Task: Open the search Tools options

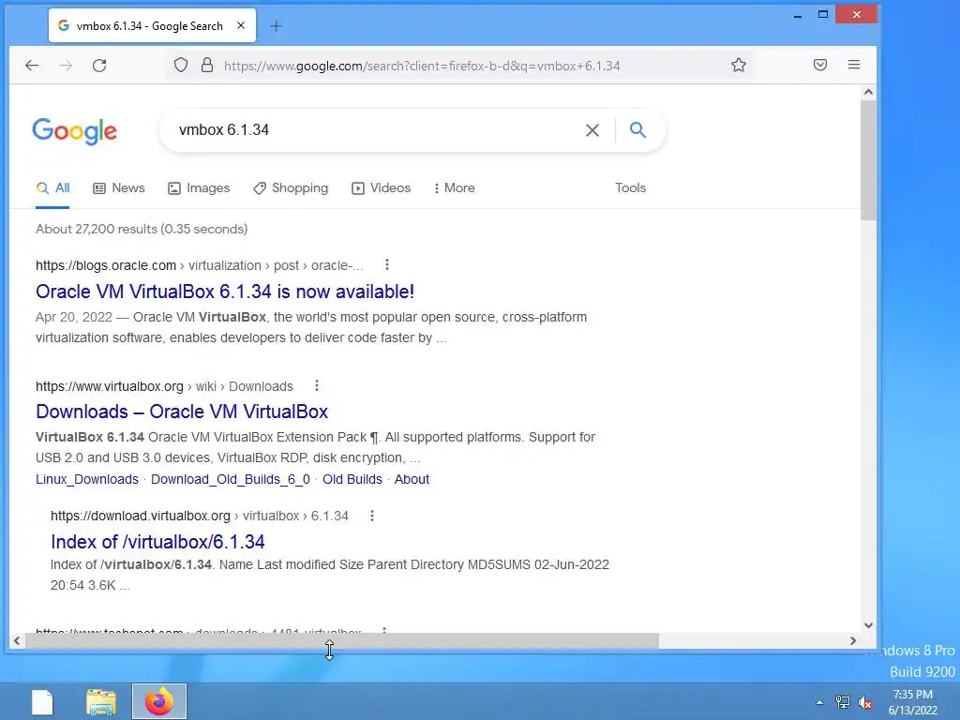Action: click(630, 187)
